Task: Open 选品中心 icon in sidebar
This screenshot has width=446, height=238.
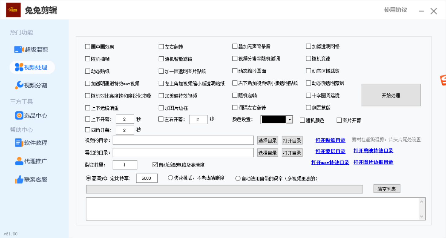Action: [19, 115]
